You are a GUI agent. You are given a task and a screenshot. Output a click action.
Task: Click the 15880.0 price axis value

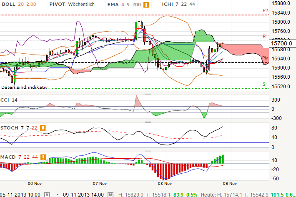pyautogui.click(x=281, y=3)
